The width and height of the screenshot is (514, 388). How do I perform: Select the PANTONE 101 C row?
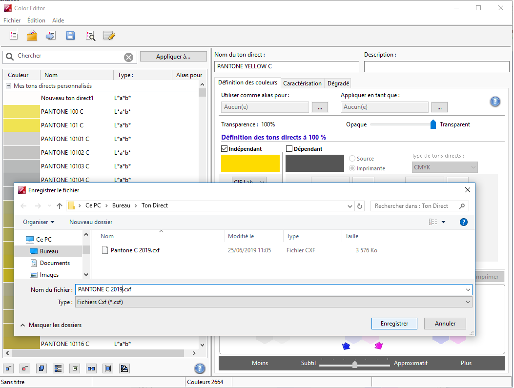pyautogui.click(x=101, y=125)
